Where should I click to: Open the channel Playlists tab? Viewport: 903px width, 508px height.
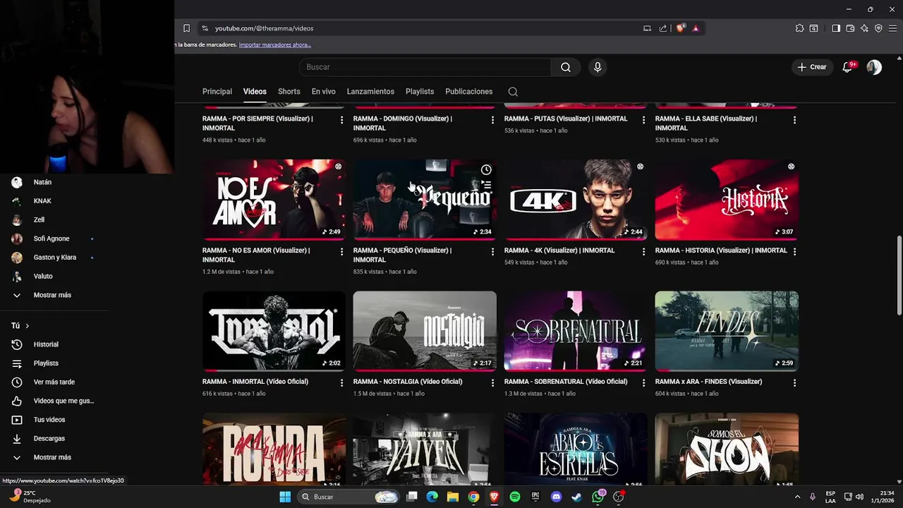pyautogui.click(x=420, y=92)
